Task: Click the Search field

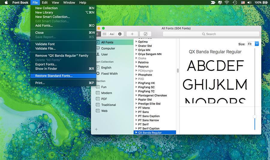Action: 211,34
